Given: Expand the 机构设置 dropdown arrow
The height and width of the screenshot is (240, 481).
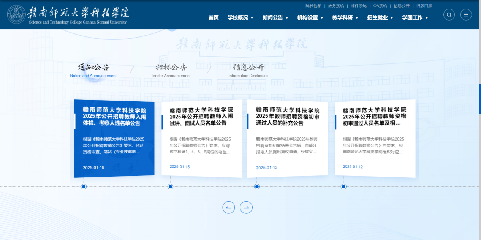Looking at the screenshot, I should pos(322,18).
